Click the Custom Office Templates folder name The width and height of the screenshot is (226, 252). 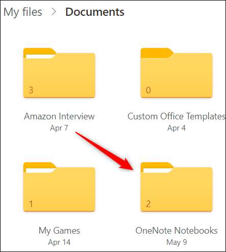coord(177,116)
